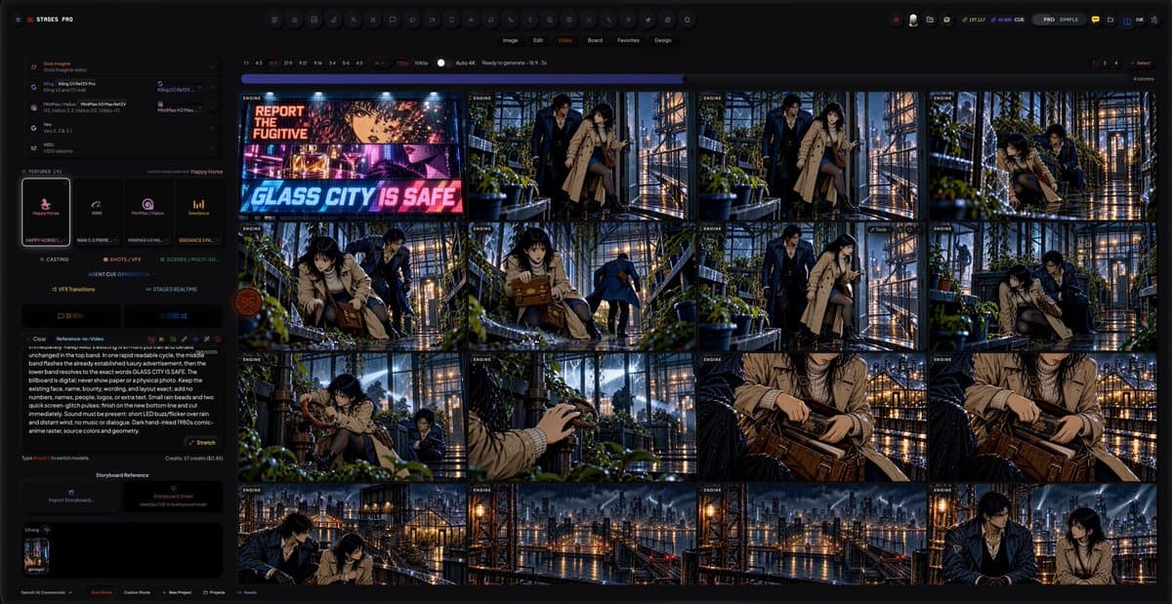Viewport: 1172px width, 604px height.
Task: Switch to PRO mode
Action: 1049,20
